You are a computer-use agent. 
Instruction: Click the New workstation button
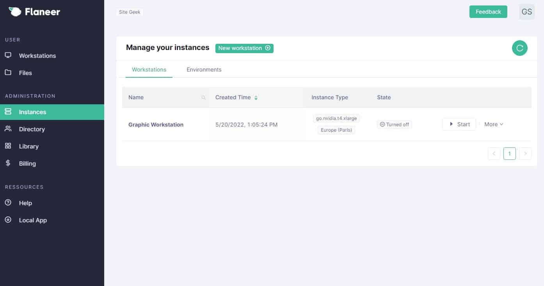pos(244,48)
